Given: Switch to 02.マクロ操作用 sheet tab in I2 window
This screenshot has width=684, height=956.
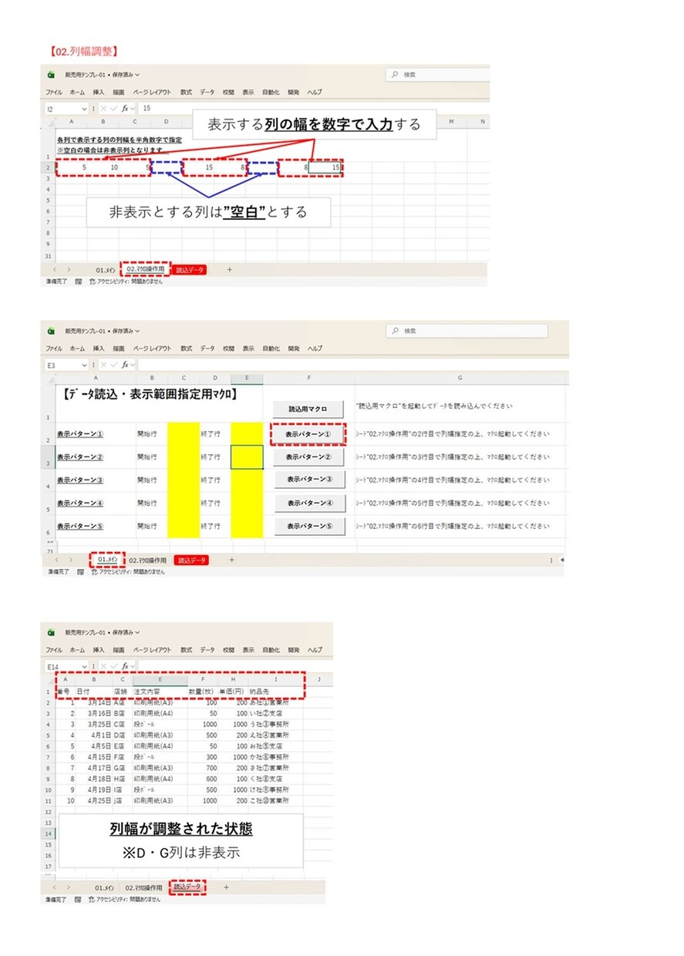Looking at the screenshot, I should pyautogui.click(x=145, y=269).
